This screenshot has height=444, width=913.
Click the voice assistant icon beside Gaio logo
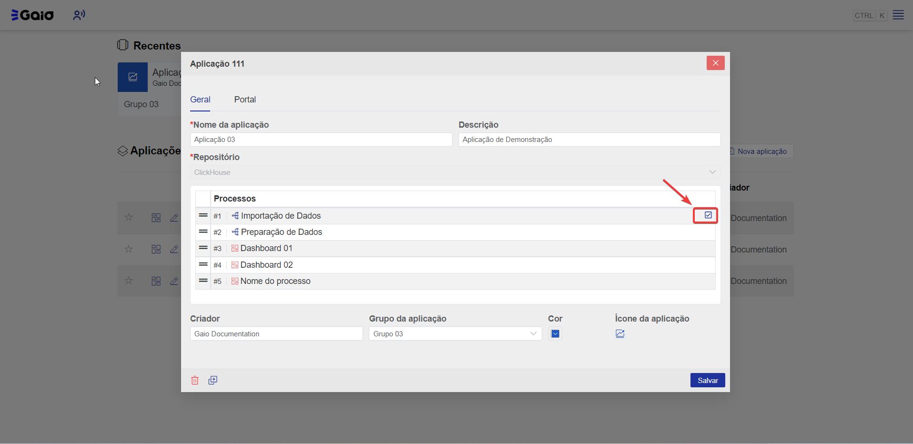click(79, 15)
